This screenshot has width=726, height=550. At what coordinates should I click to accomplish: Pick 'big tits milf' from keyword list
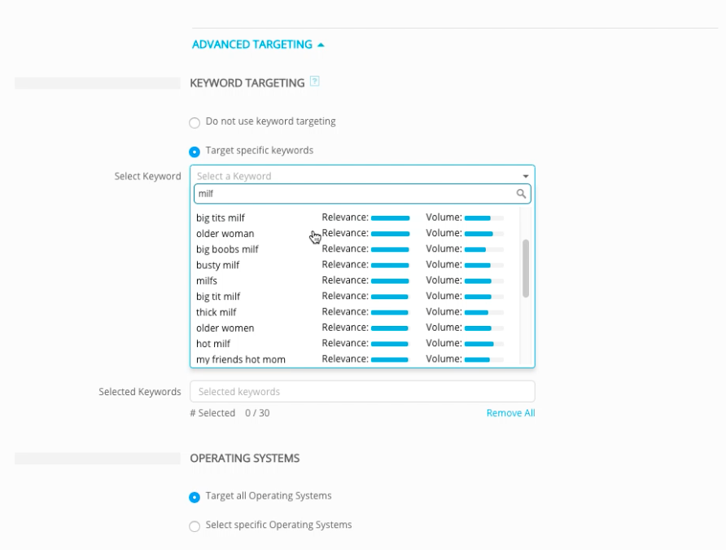[221, 218]
